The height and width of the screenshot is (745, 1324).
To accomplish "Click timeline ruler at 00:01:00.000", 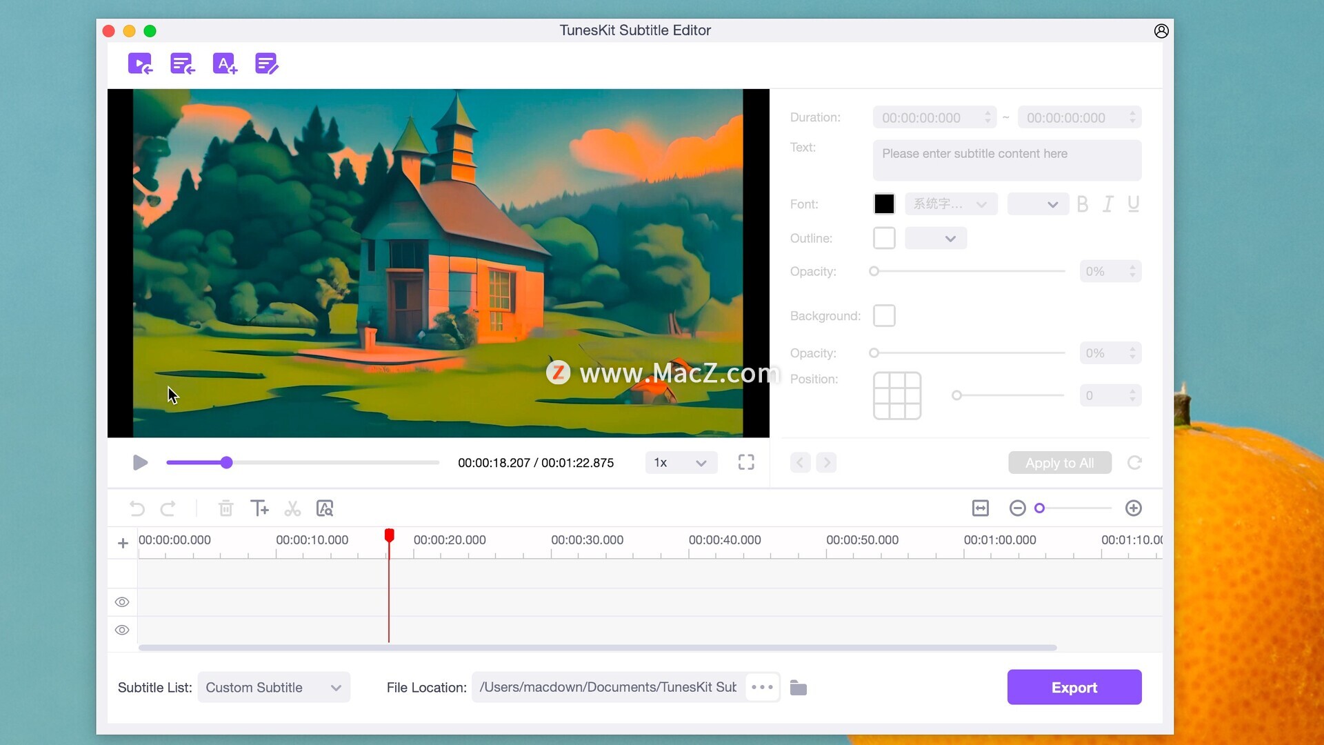I will [999, 540].
